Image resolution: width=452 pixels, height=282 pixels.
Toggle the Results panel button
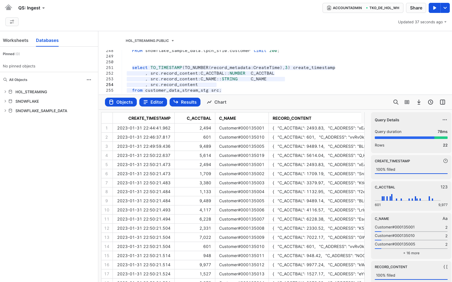coord(185,102)
